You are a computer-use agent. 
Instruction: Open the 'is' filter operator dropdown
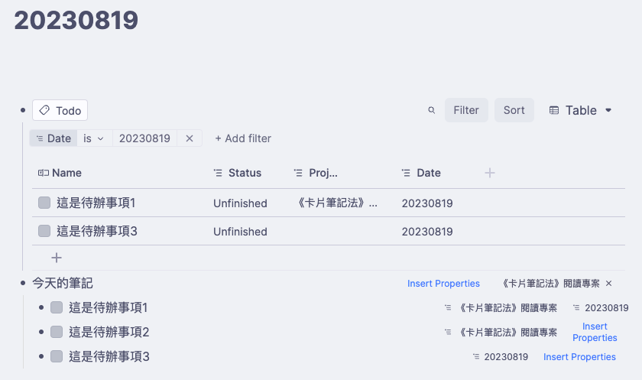coord(94,138)
